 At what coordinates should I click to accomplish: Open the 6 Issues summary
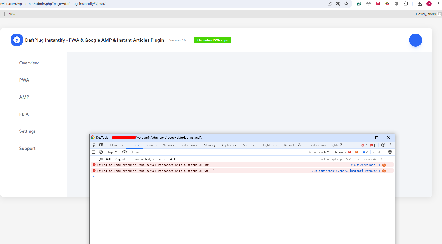point(351,152)
